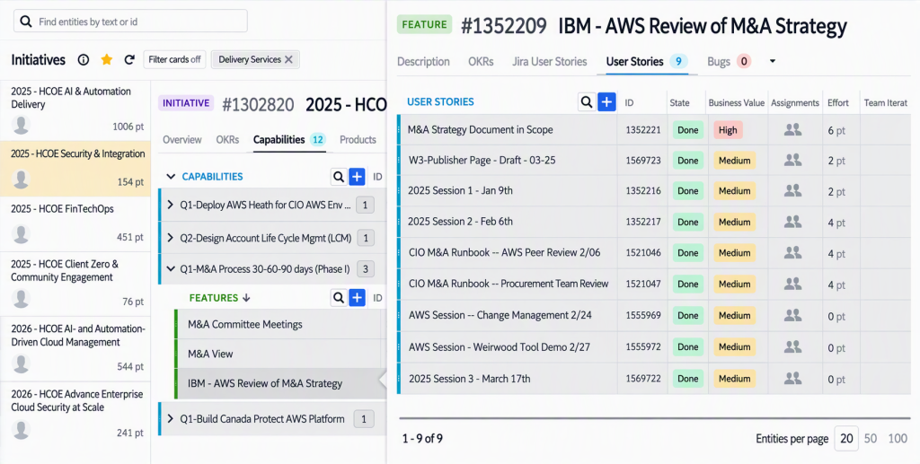The width and height of the screenshot is (920, 464).
Task: Expand Q1-Build Canada Protect AWS Platform
Action: point(170,418)
